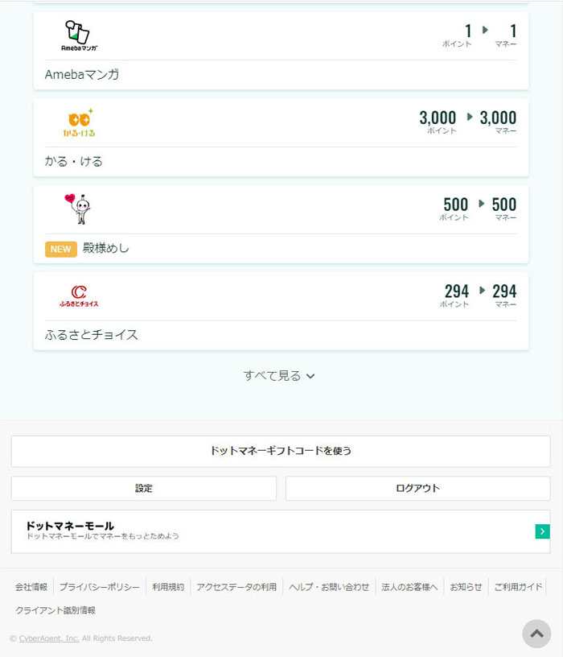Open the ご利用ガイド footer link
The width and height of the screenshot is (563, 657).
(518, 587)
